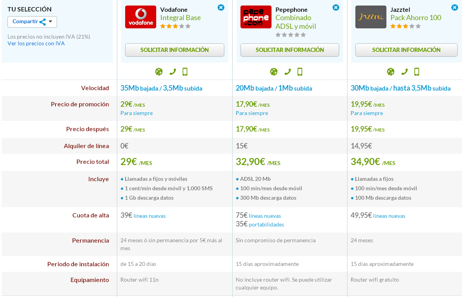Click Jazztel's star rating
Image resolution: width=462 pixels, height=297 pixels.
(405, 26)
